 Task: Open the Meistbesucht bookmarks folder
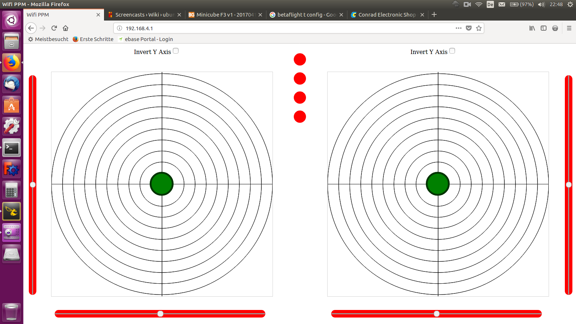tap(48, 39)
